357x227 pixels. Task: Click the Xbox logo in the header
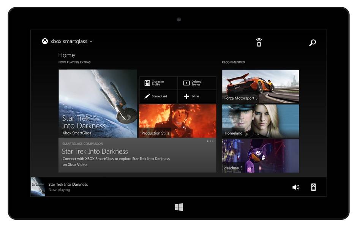click(44, 42)
